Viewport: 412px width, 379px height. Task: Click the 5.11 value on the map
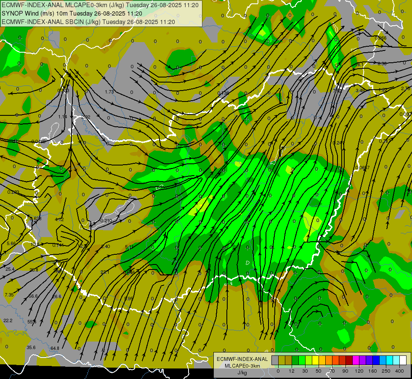(x=129, y=247)
